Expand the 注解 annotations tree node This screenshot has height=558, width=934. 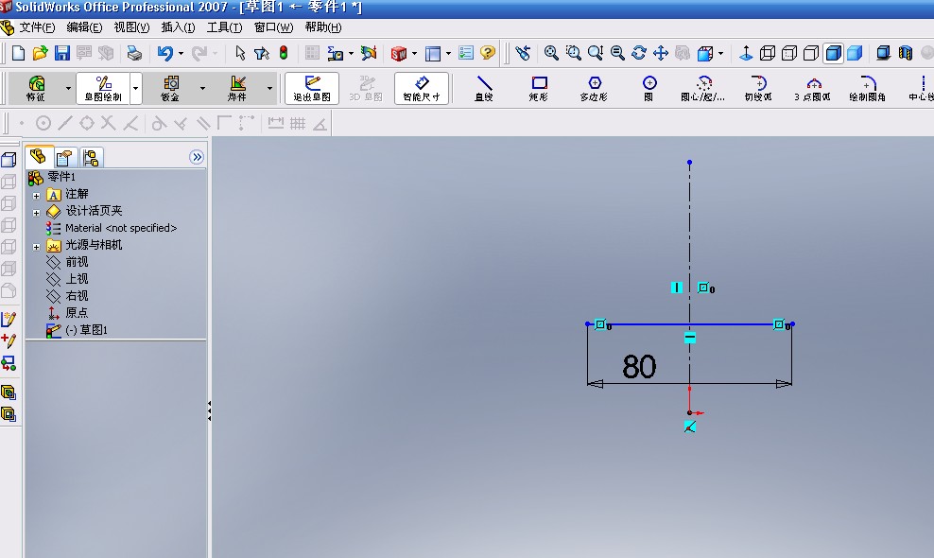click(x=36, y=196)
